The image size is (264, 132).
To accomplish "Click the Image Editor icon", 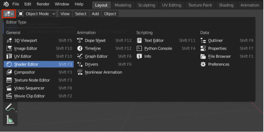I will coord(9,48).
